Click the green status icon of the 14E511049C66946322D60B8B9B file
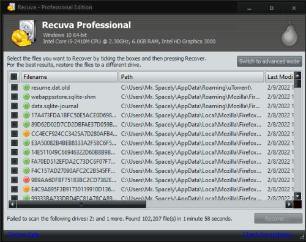The width and height of the screenshot is (306, 242). 26,152
